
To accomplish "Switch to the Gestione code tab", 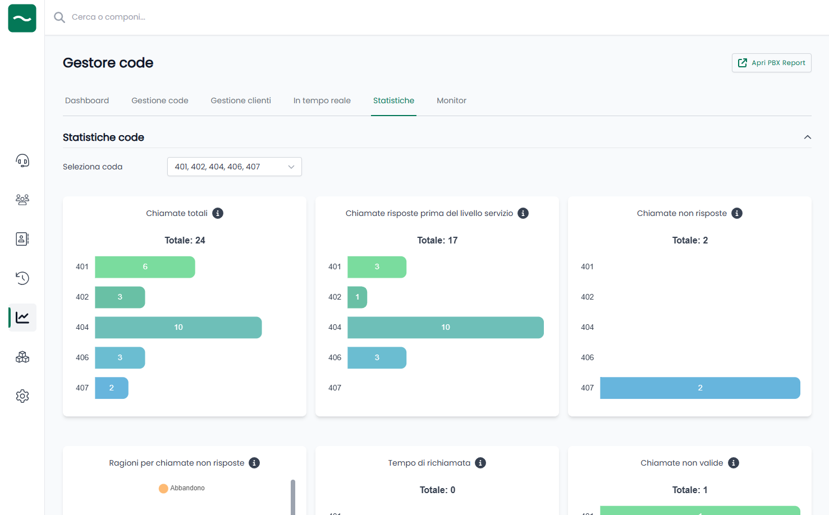I will coord(160,100).
